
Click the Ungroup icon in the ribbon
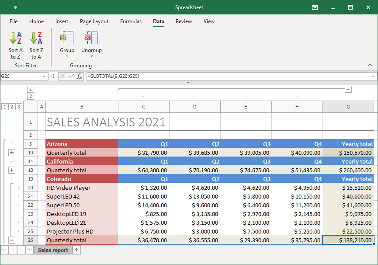pyautogui.click(x=91, y=38)
